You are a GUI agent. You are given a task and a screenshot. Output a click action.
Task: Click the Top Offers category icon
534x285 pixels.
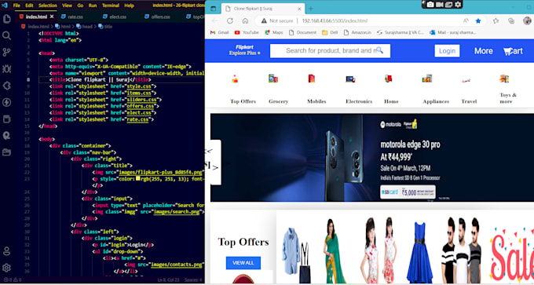(235, 79)
